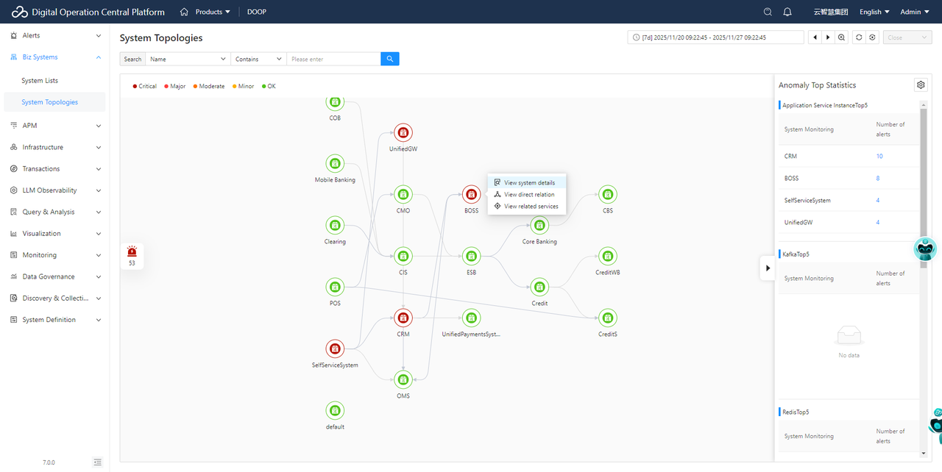Viewport: 942px width, 472px height.
Task: Open the DOOP header tab
Action: tap(257, 12)
